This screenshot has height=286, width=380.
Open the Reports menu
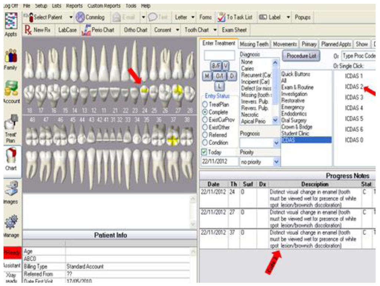point(74,6)
